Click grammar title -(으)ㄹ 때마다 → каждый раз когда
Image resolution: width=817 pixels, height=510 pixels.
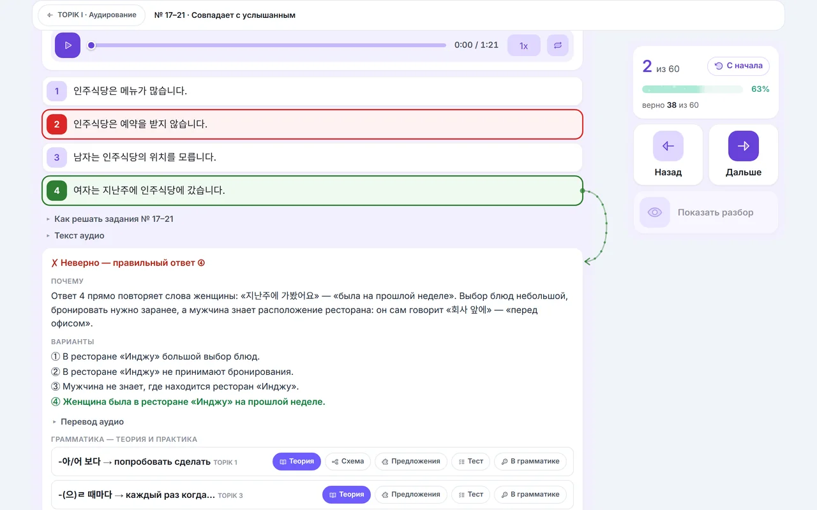coord(136,495)
